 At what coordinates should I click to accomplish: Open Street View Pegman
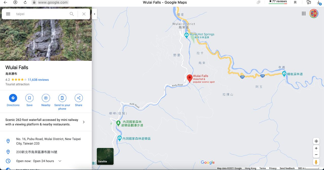tap(316, 162)
